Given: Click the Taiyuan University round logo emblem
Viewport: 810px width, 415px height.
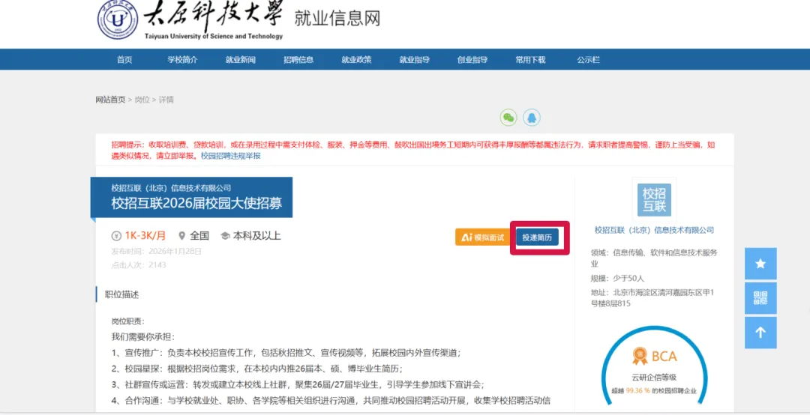Looking at the screenshot, I should pyautogui.click(x=118, y=20).
